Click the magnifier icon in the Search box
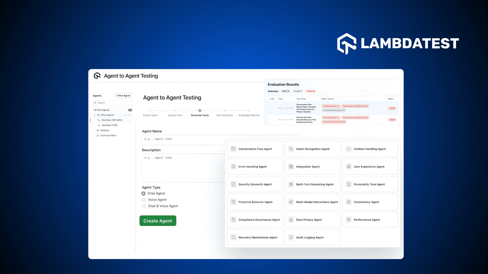The image size is (488, 274). point(95,103)
